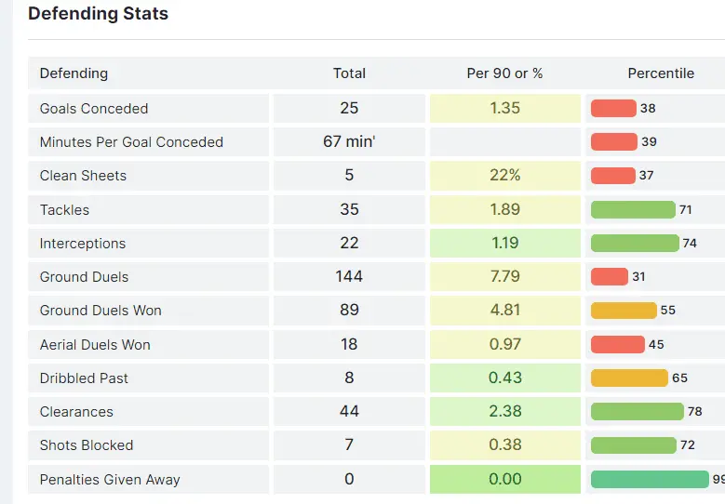Click the Goals Conceded percentile bar
This screenshot has height=504, width=725.
613,108
